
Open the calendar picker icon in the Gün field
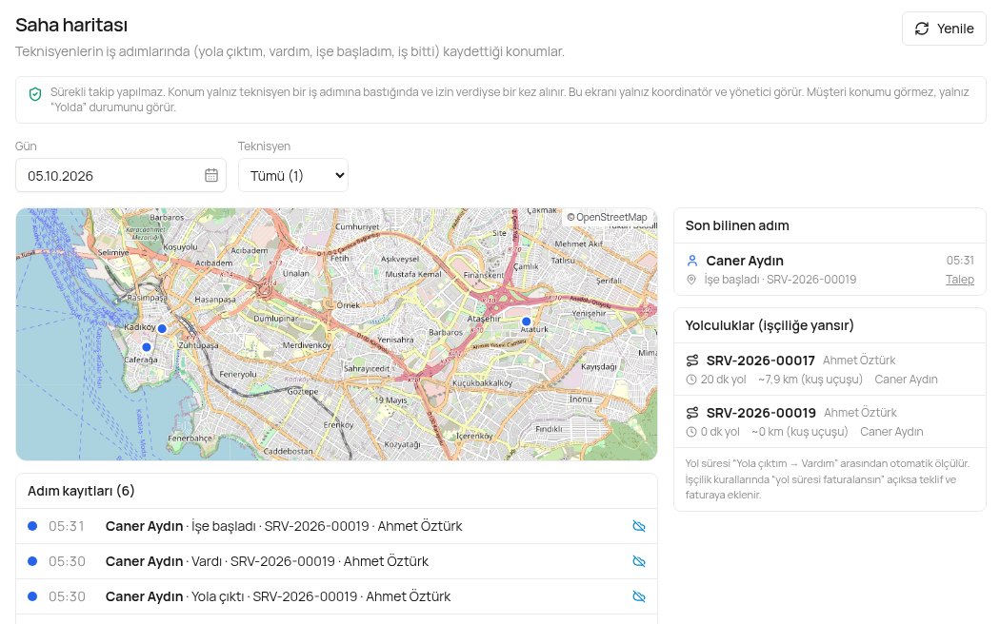[211, 175]
